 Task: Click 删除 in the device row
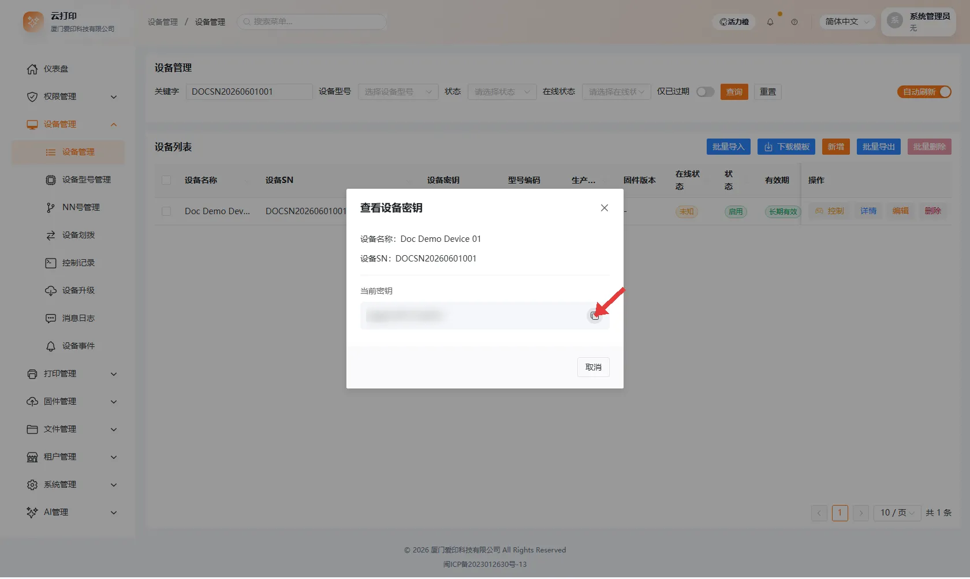click(x=932, y=211)
